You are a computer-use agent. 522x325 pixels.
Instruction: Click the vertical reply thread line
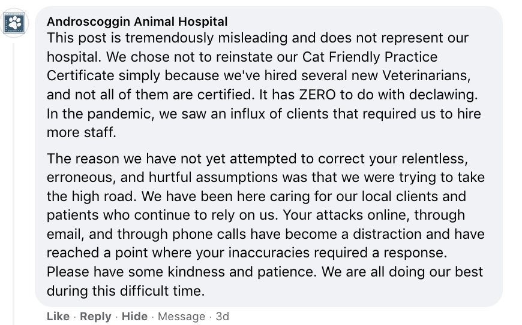pos(13,183)
